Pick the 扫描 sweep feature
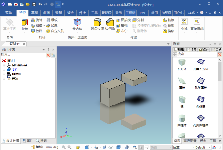This screenshot has height=150, width=223. [36, 25]
